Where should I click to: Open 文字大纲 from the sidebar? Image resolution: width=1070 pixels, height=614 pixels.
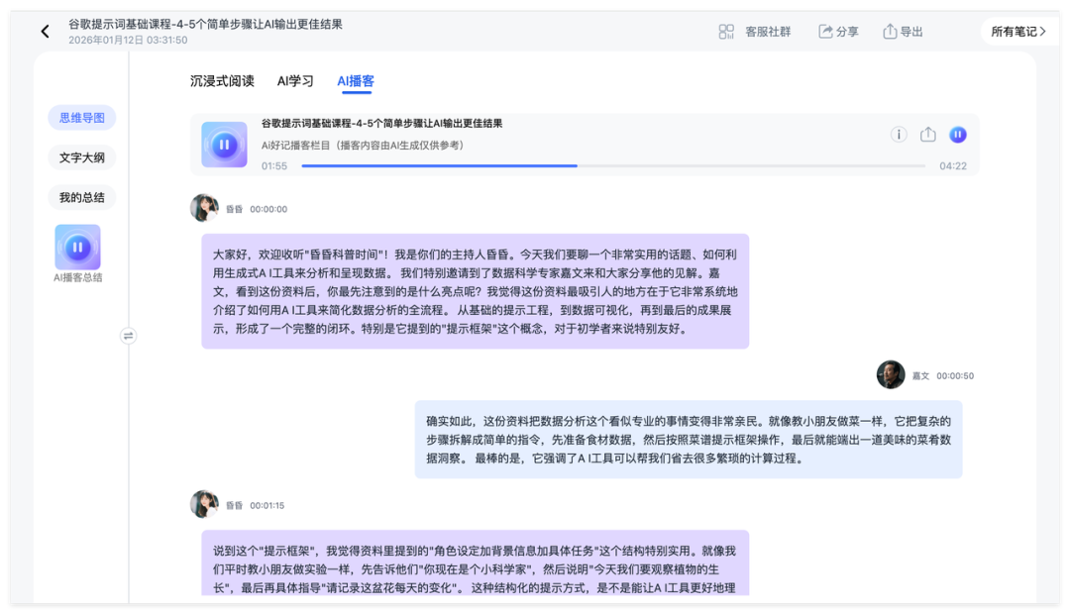pyautogui.click(x=81, y=157)
